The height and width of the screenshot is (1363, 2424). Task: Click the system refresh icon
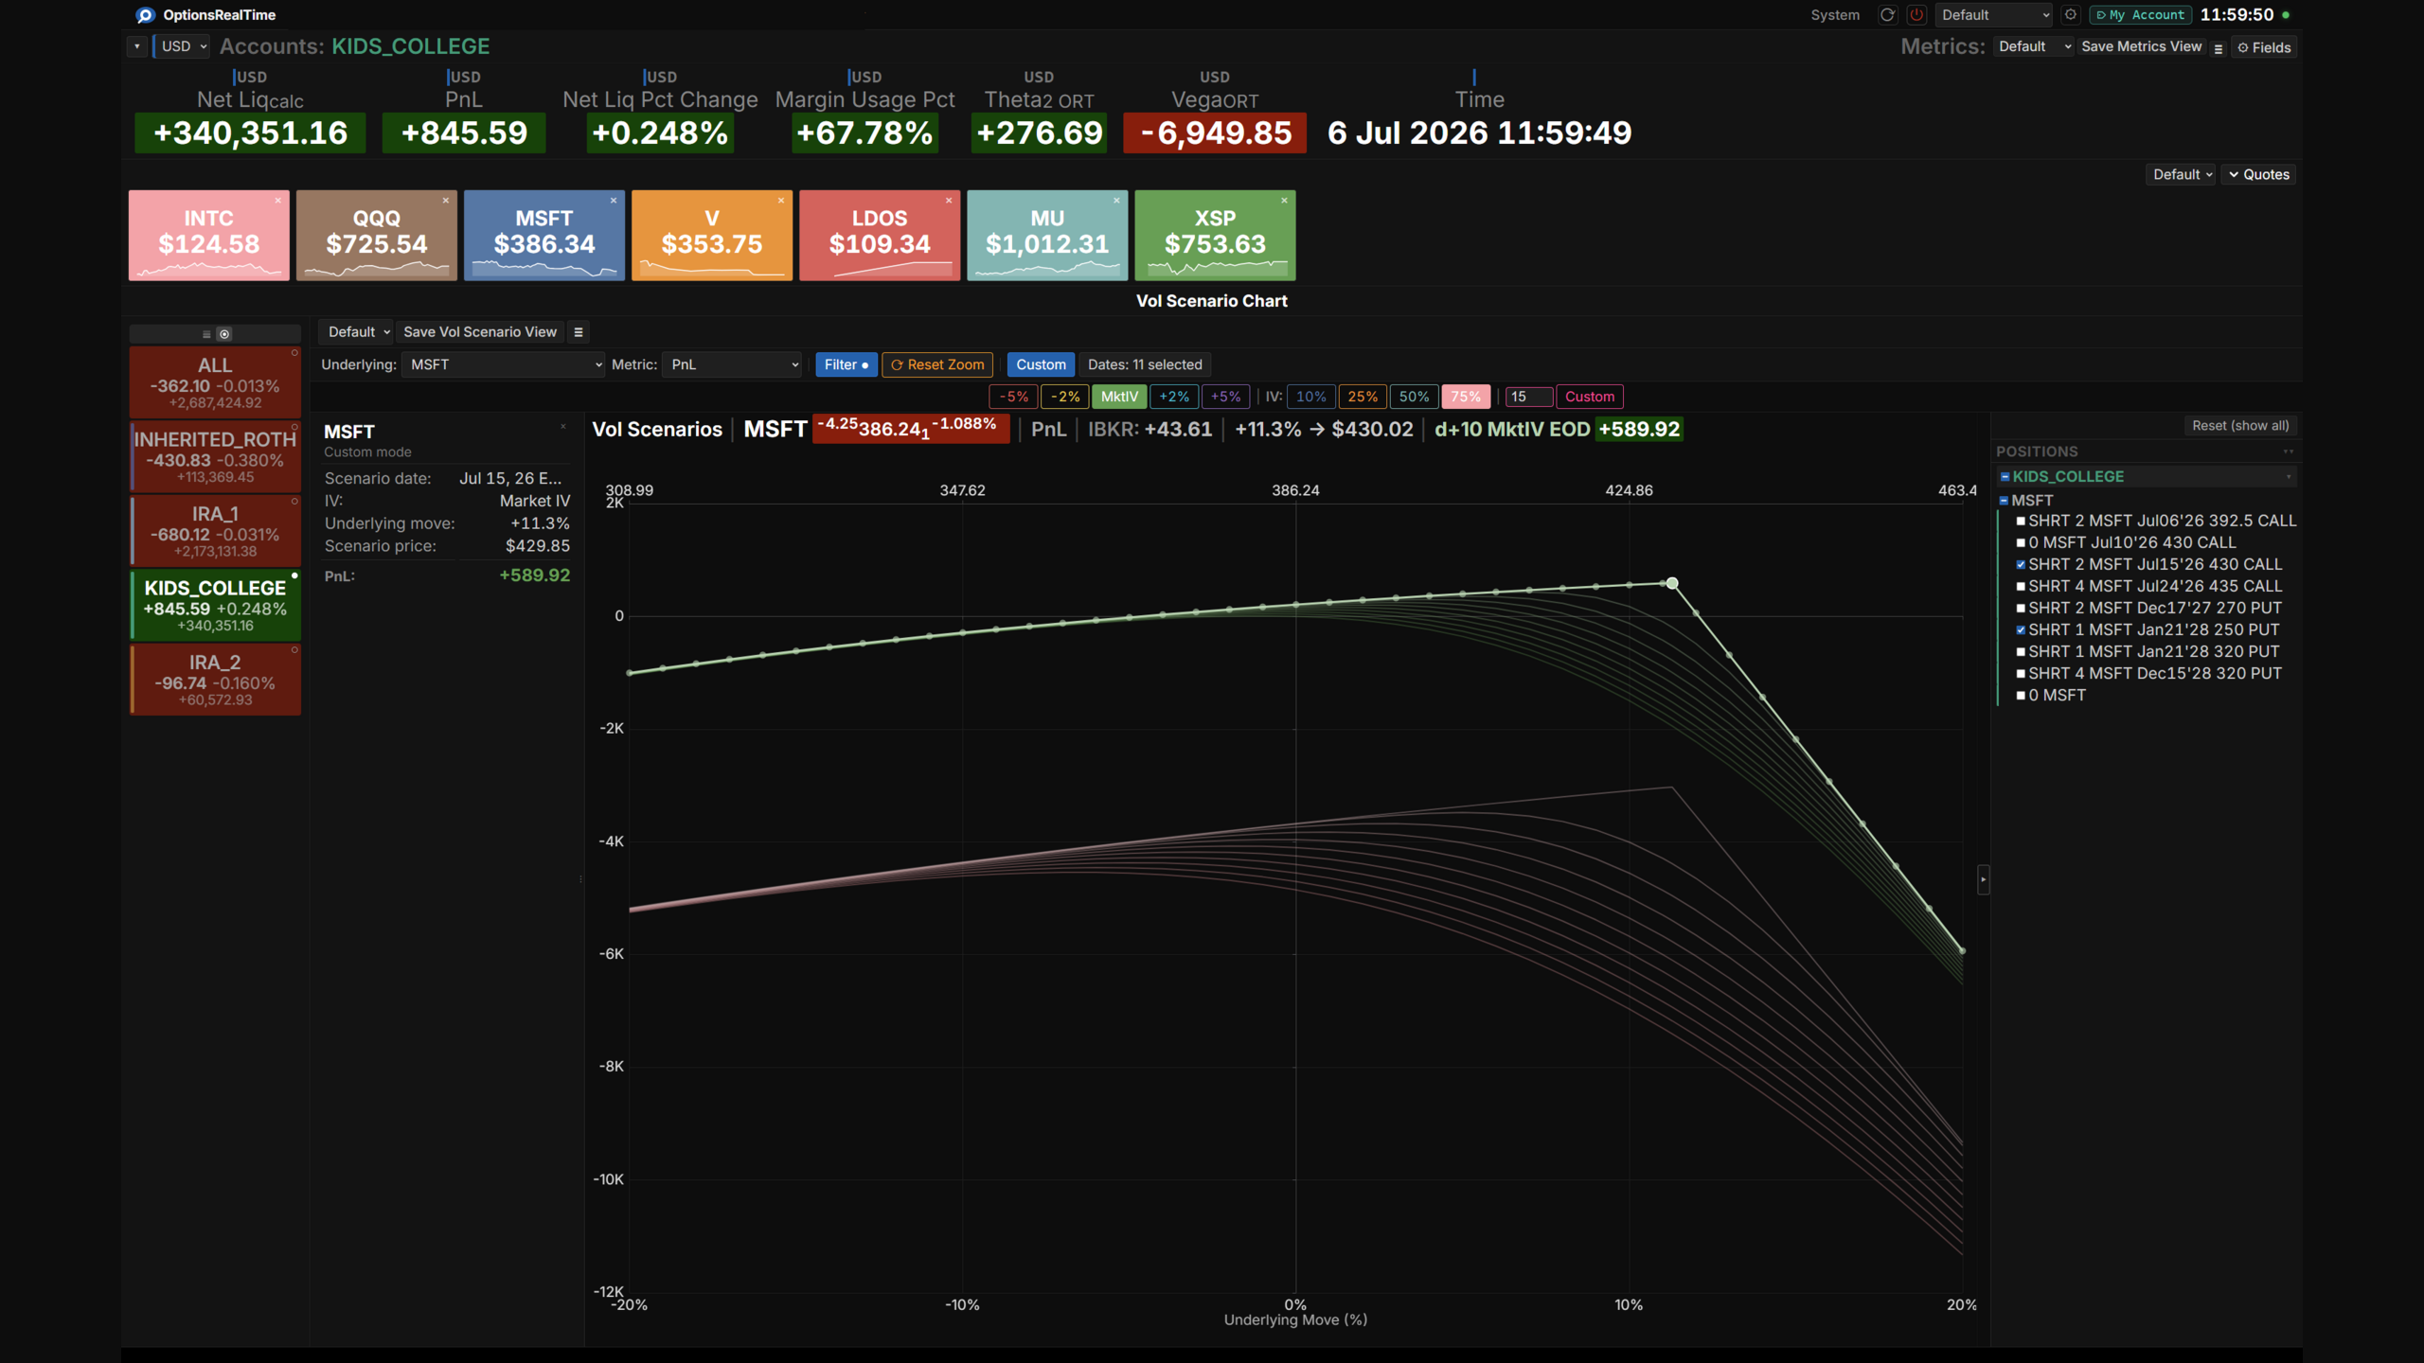1887,15
